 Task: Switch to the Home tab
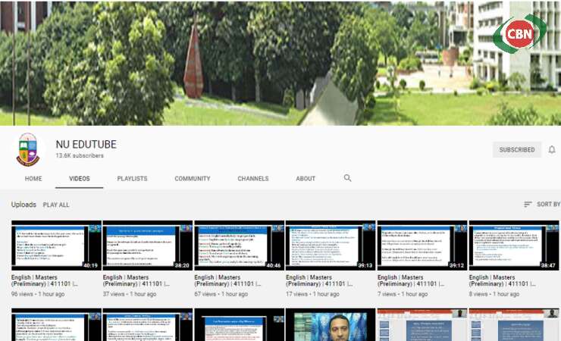33,179
